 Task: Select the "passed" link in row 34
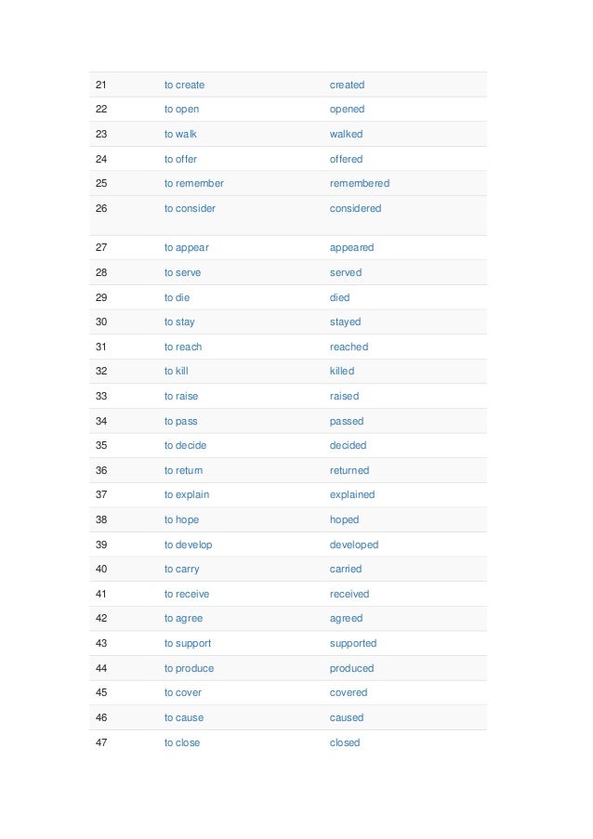347,422
